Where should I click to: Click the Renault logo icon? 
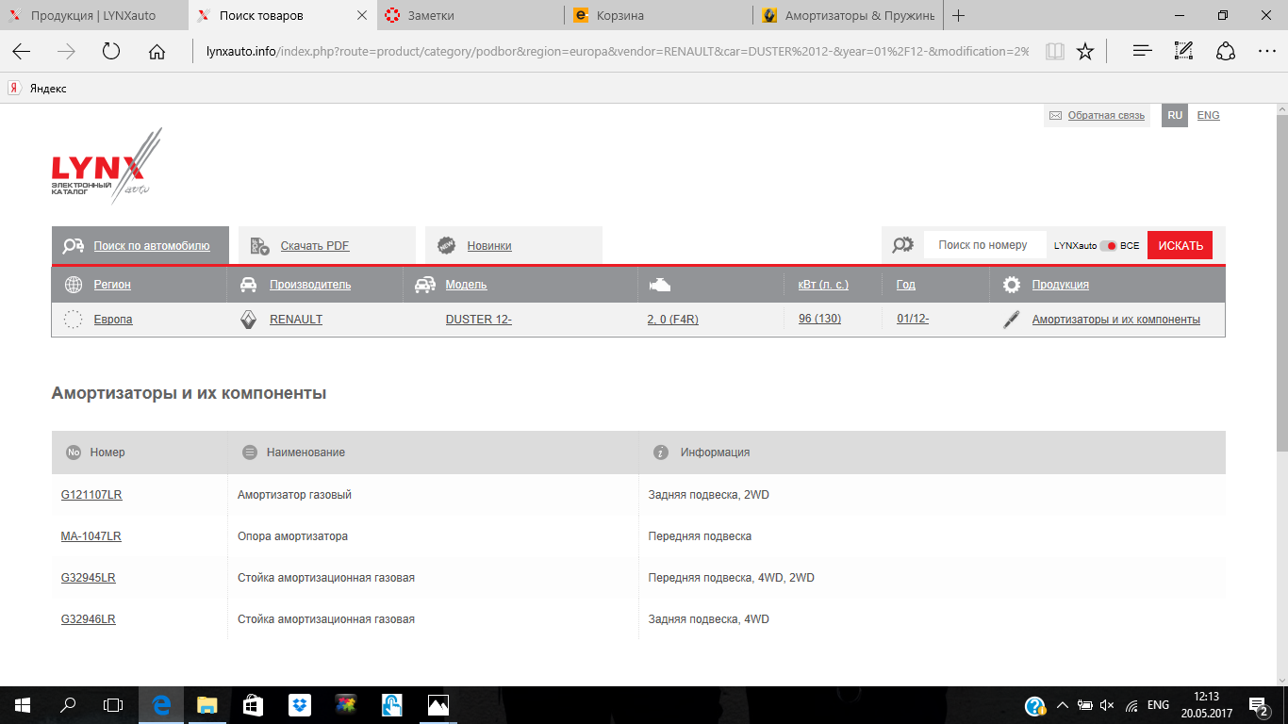[x=249, y=320]
